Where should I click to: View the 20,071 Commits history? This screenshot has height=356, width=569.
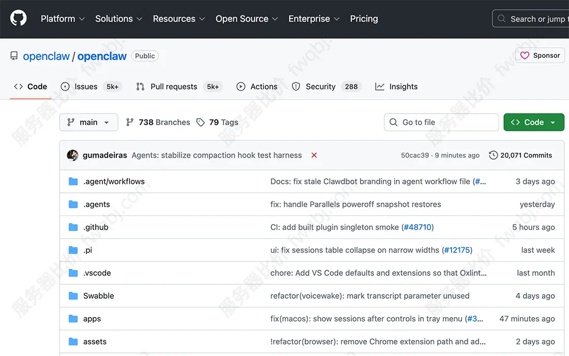click(x=521, y=155)
